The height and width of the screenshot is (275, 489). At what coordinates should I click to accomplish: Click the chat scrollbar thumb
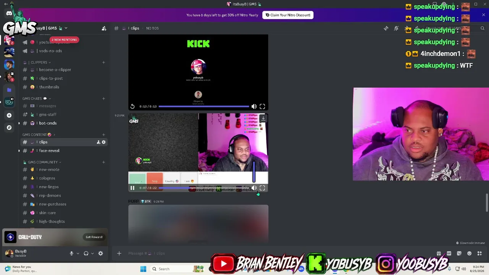[487, 202]
